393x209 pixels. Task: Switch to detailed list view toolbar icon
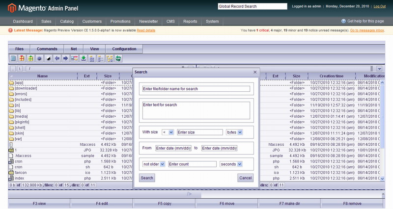tap(101, 58)
